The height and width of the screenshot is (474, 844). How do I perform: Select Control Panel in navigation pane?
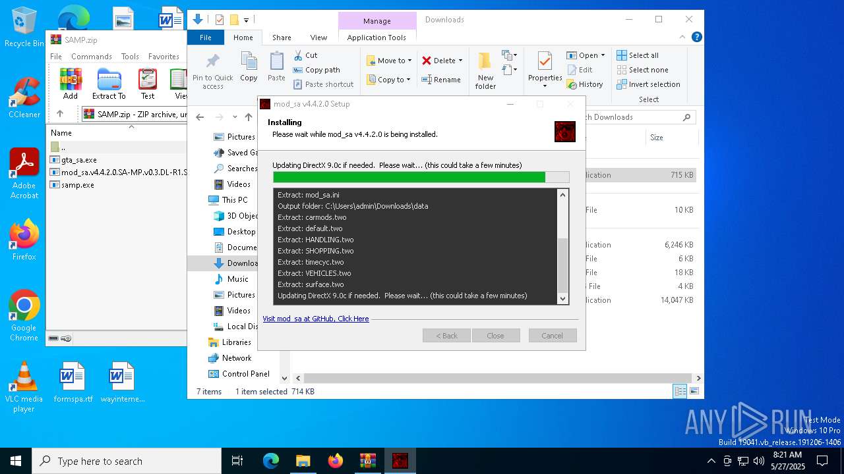click(239, 374)
